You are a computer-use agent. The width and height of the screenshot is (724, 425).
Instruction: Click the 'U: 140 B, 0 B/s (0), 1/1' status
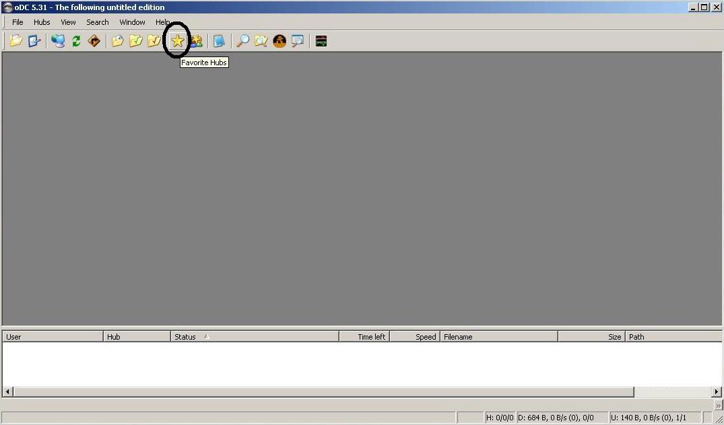pyautogui.click(x=655, y=418)
